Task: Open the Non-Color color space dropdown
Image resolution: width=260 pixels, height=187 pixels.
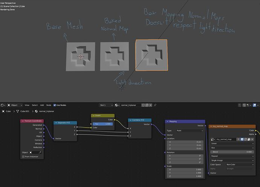Action: point(240,165)
